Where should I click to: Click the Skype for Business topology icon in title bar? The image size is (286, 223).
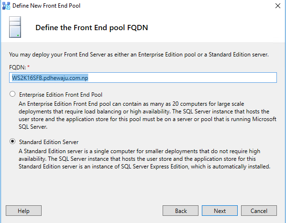tap(6, 6)
